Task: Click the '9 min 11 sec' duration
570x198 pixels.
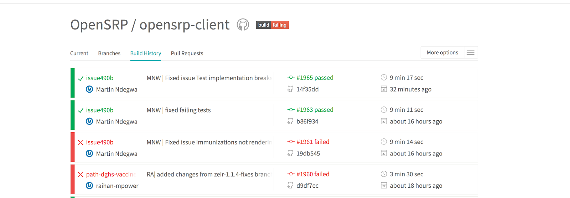Action: 406,110
